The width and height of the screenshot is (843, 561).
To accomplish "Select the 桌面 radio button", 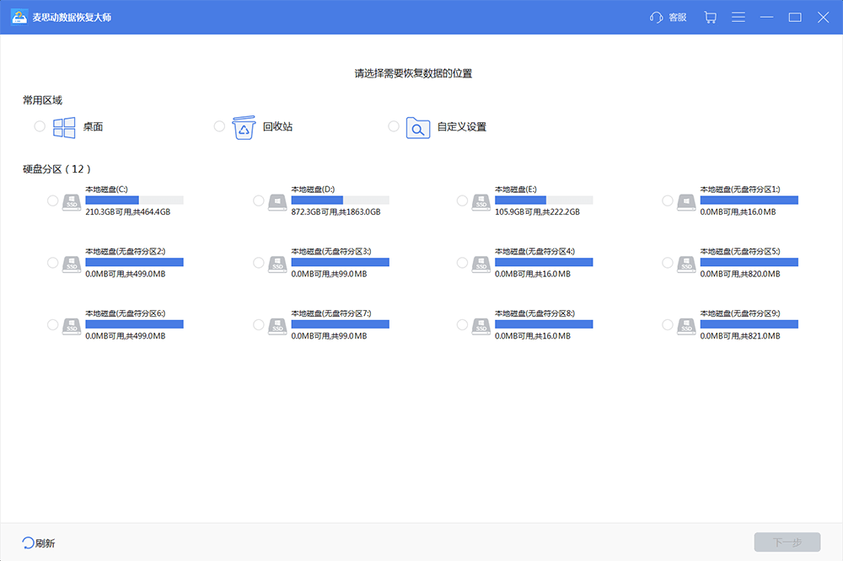I will 40,126.
